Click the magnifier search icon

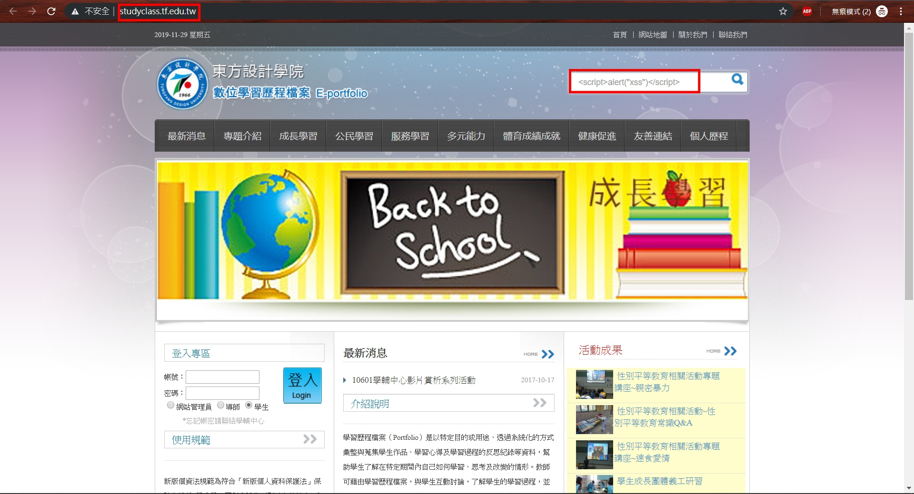pos(737,79)
